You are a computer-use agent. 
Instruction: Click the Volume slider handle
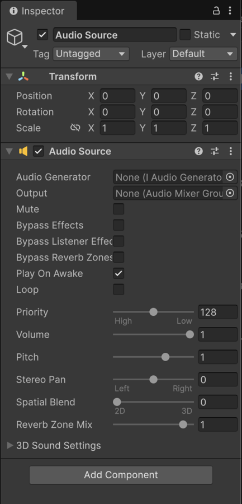190,335
